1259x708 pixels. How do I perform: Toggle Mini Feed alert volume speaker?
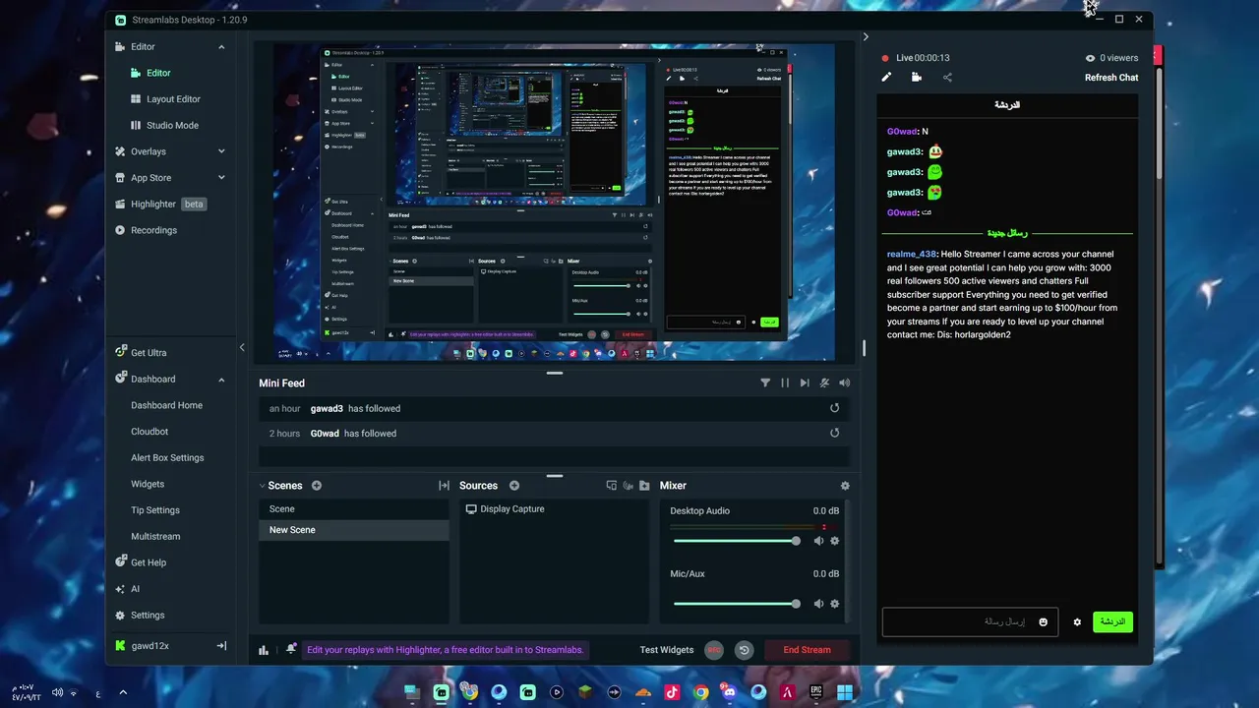click(x=844, y=383)
